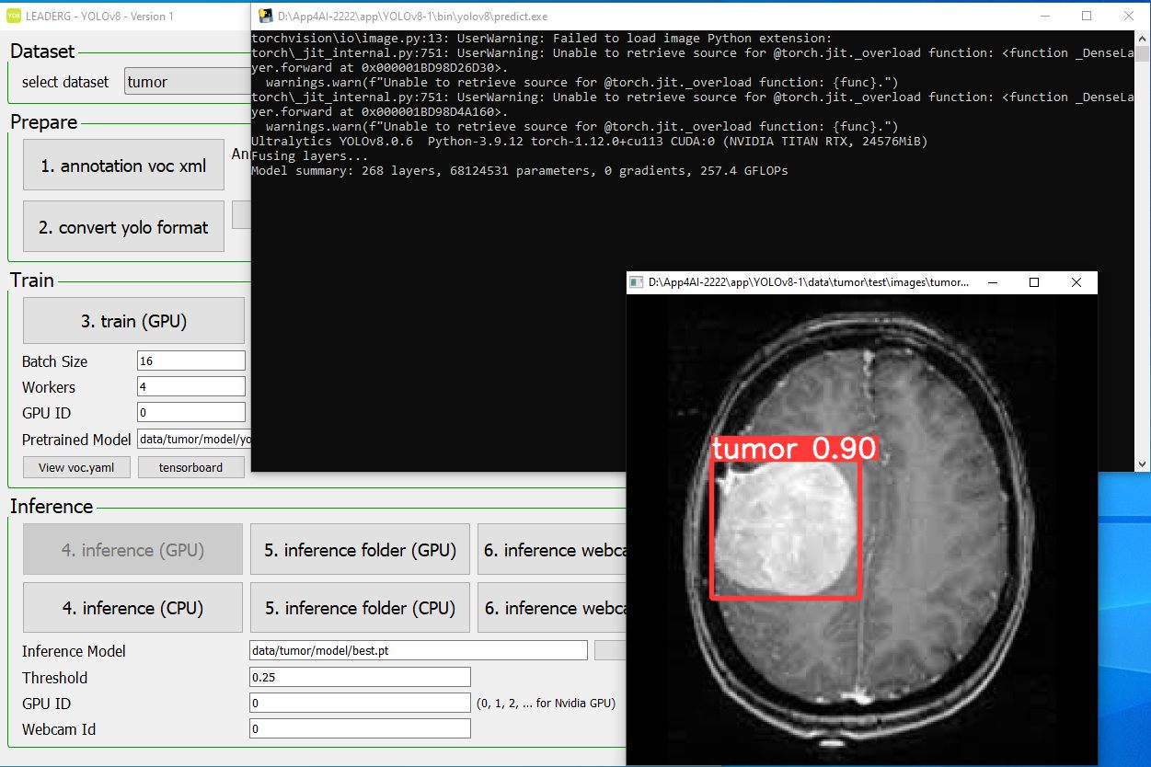Screen dimensions: 1151x767
Task: Click the Pretrained Model path field
Action: coord(194,440)
